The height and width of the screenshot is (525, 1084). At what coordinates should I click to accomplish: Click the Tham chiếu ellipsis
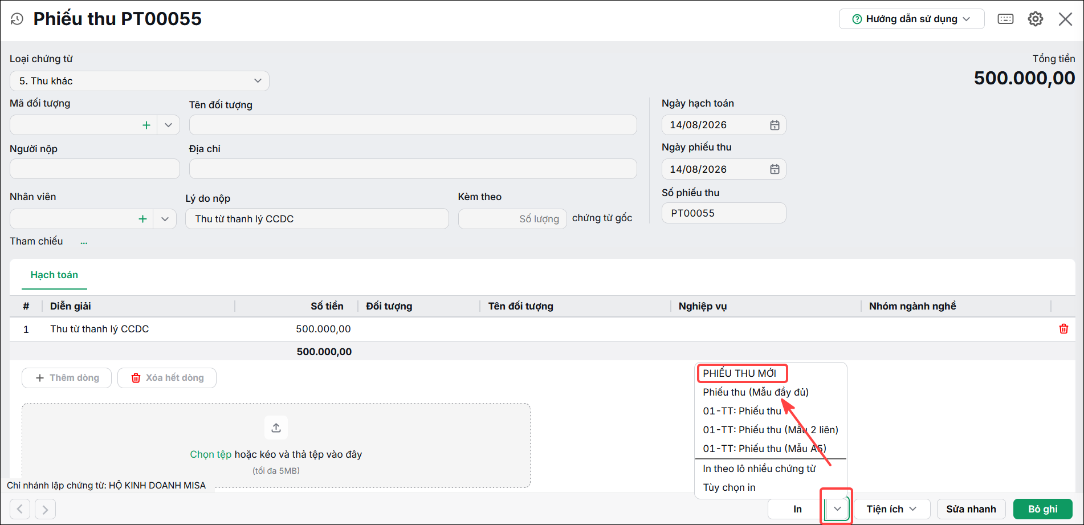[84, 242]
